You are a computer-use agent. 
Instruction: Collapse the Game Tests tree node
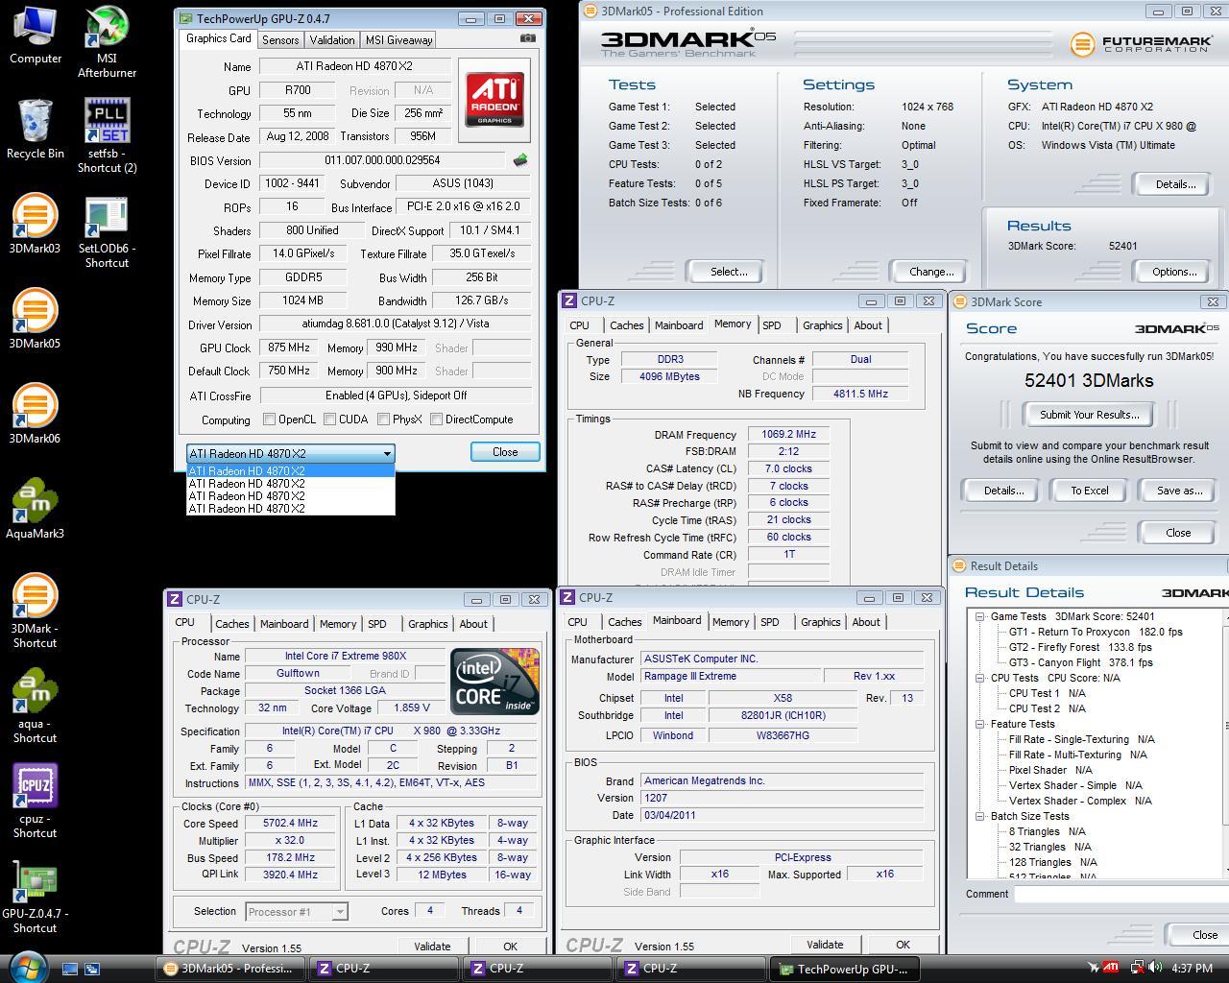coord(979,616)
